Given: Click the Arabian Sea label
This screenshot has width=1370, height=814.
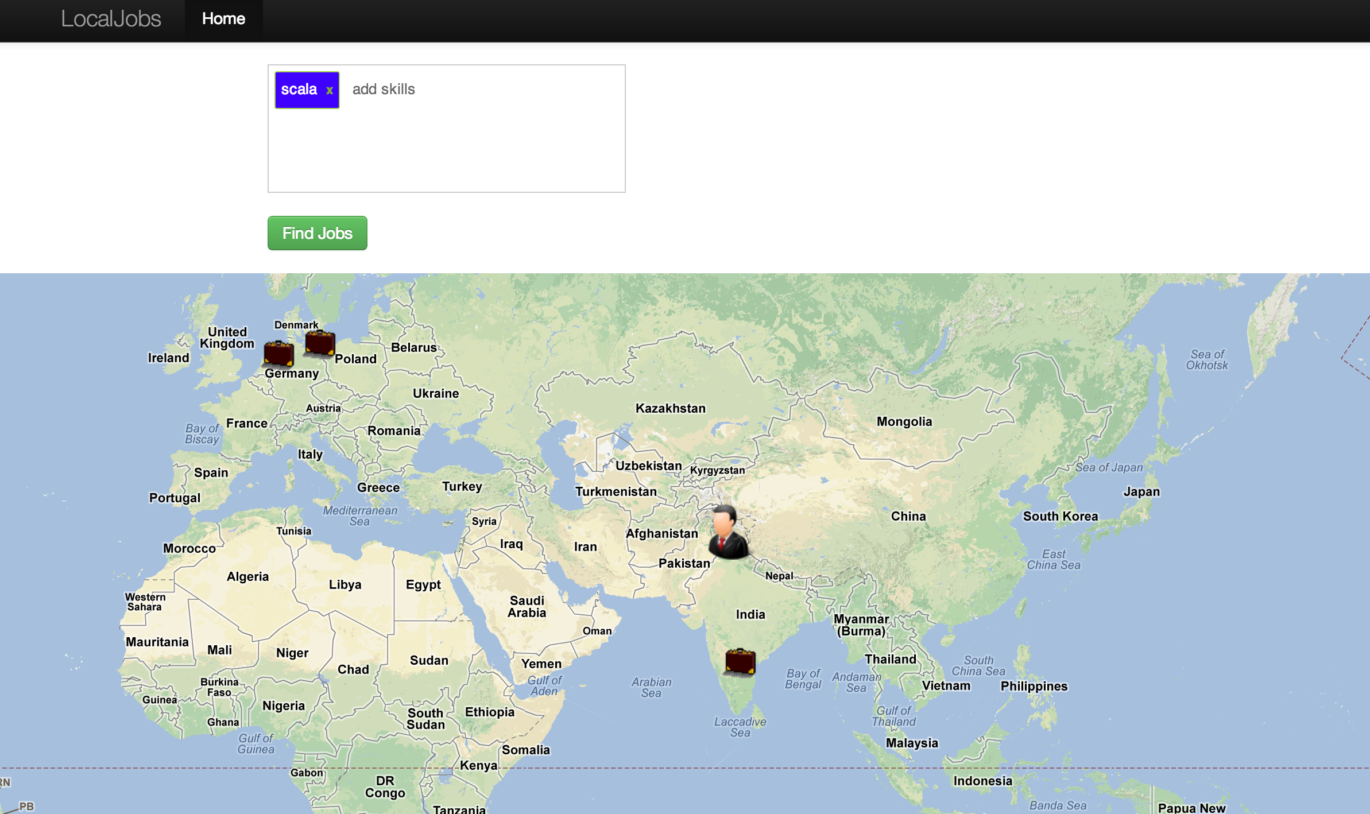Looking at the screenshot, I should point(651,687).
